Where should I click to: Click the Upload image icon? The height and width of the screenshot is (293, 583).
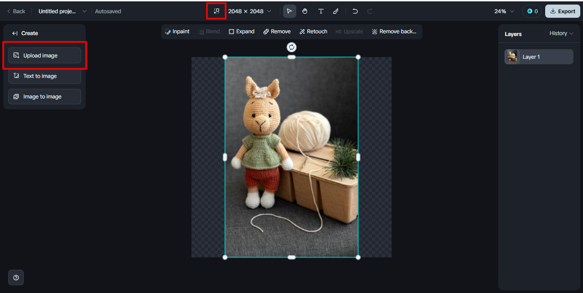tap(16, 56)
